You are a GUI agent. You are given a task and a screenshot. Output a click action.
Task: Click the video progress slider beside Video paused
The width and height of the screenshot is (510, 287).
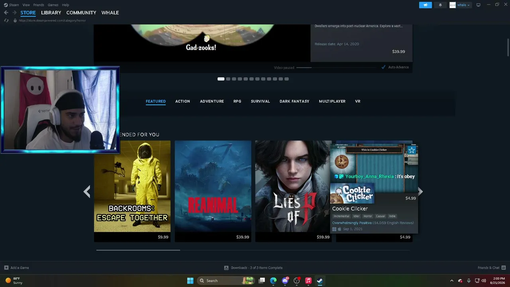pos(336,67)
